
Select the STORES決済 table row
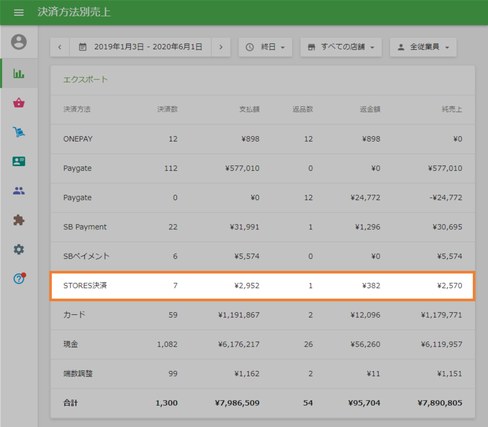pos(262,285)
